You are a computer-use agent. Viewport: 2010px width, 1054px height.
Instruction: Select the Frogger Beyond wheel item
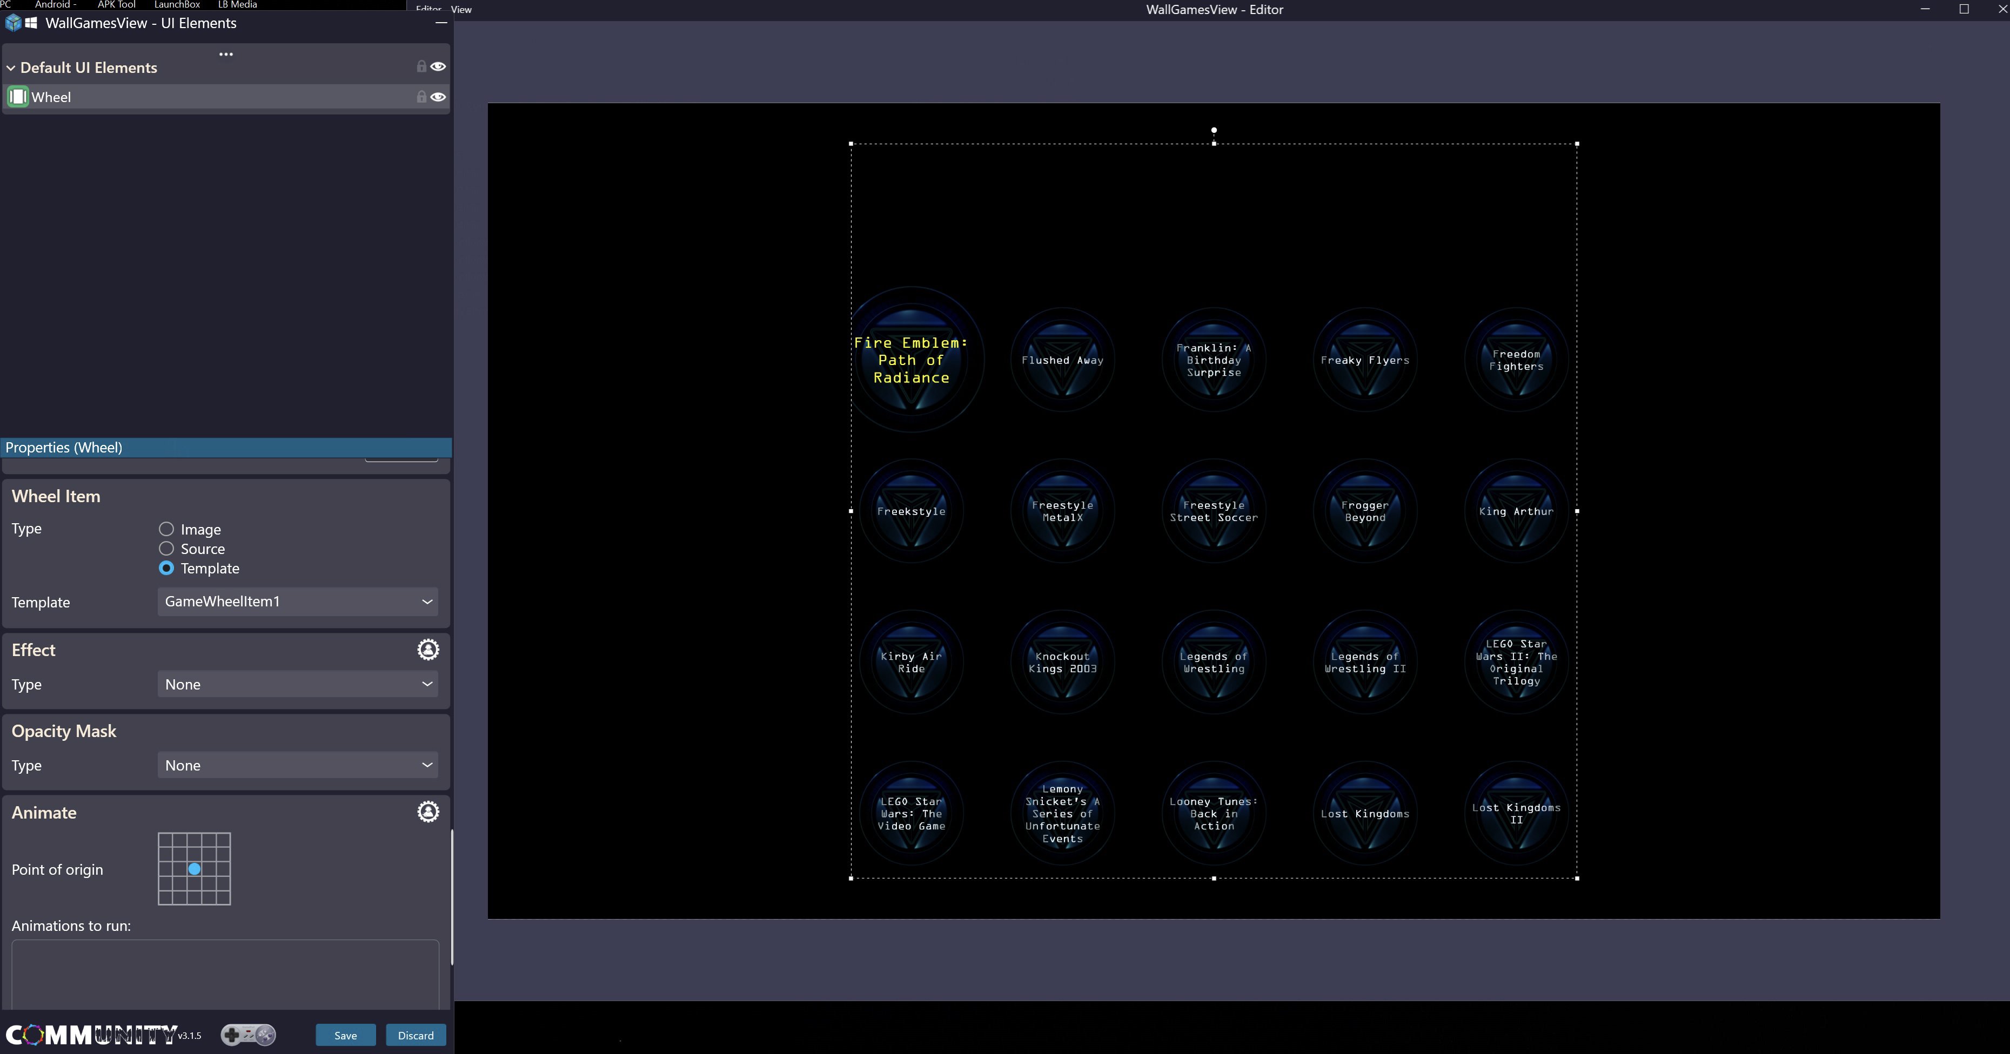(x=1365, y=511)
